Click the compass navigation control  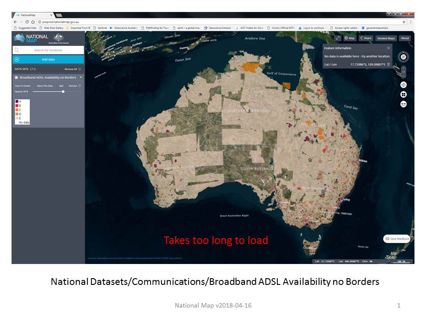click(x=403, y=57)
